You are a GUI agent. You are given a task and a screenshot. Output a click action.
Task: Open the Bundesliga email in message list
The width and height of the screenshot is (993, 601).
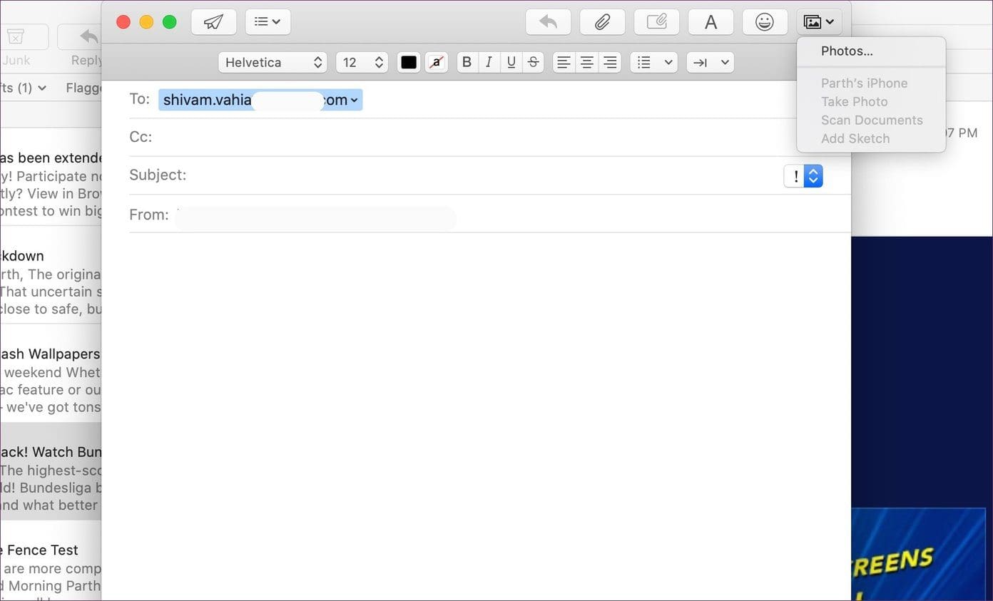pos(51,471)
